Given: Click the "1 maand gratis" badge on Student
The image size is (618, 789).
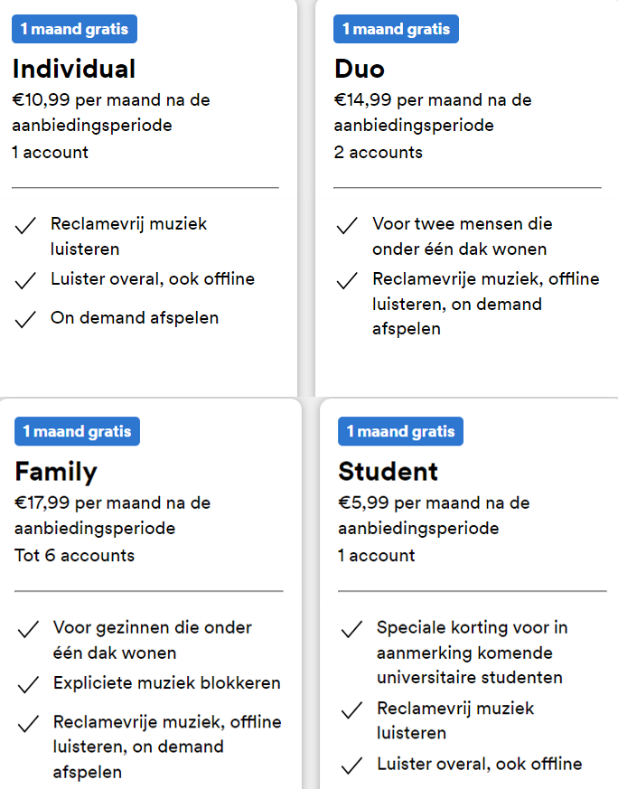Looking at the screenshot, I should tap(400, 431).
